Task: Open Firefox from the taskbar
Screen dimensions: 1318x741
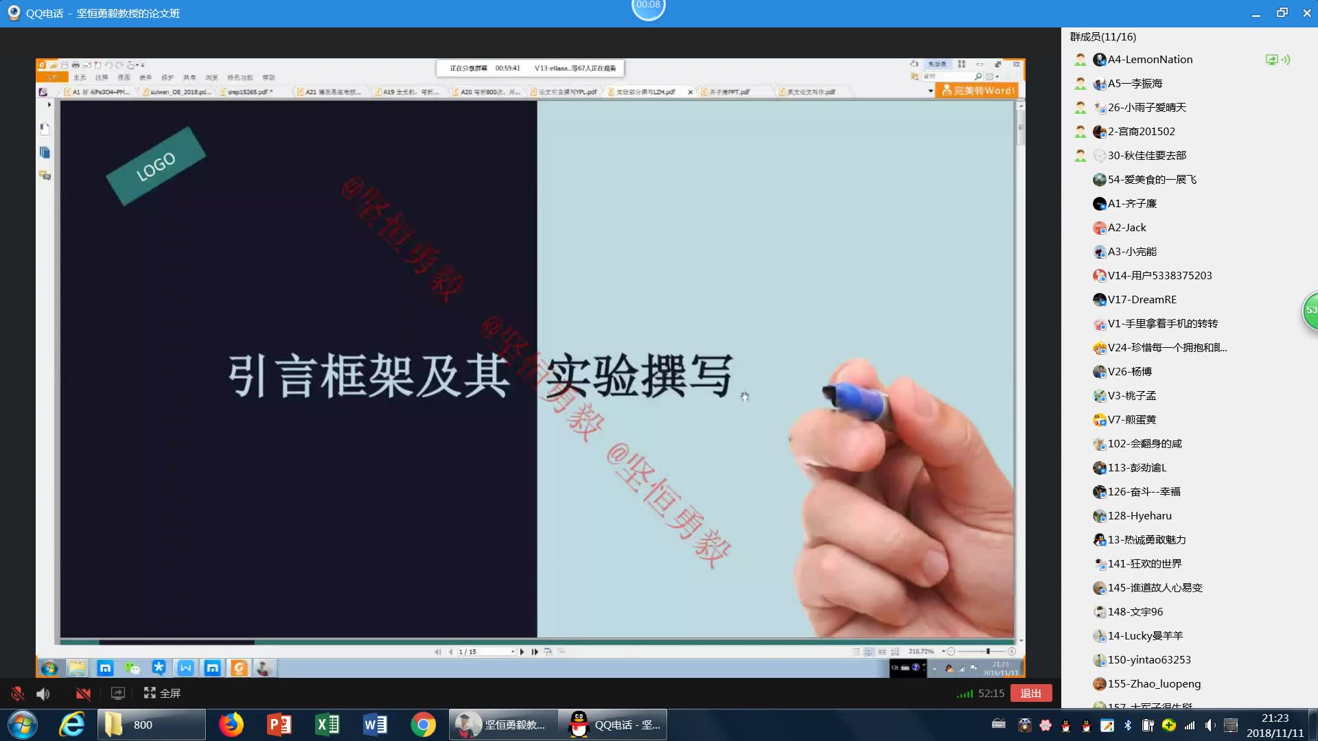Action: (231, 725)
